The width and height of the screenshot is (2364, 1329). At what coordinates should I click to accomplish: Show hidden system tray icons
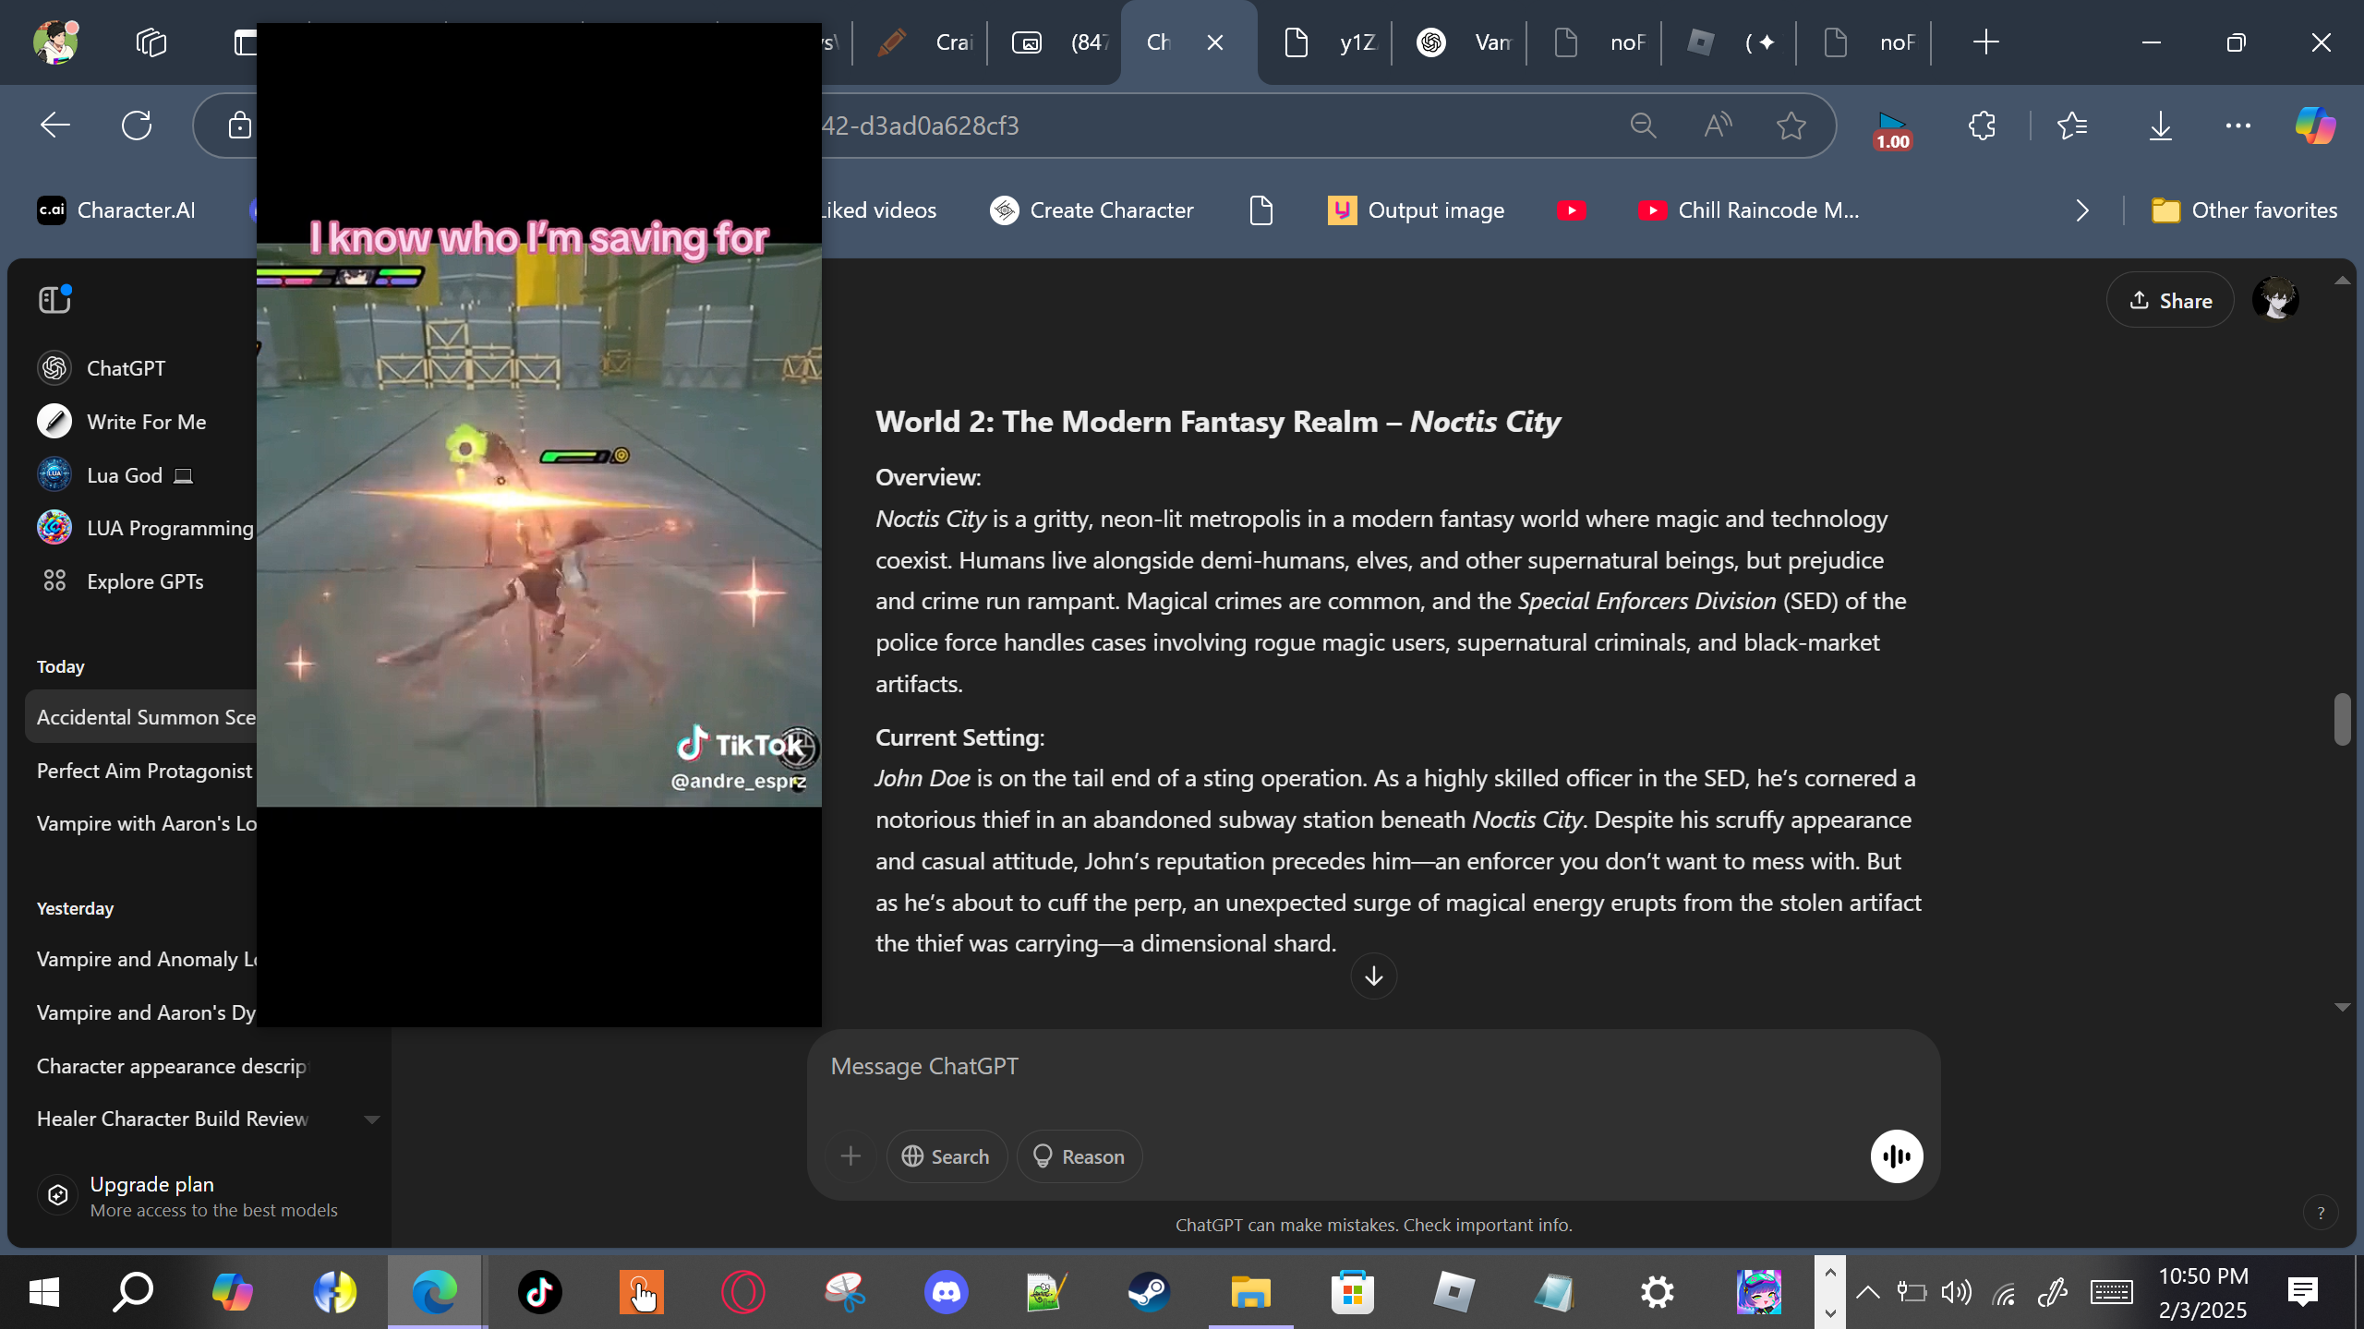point(1867,1292)
